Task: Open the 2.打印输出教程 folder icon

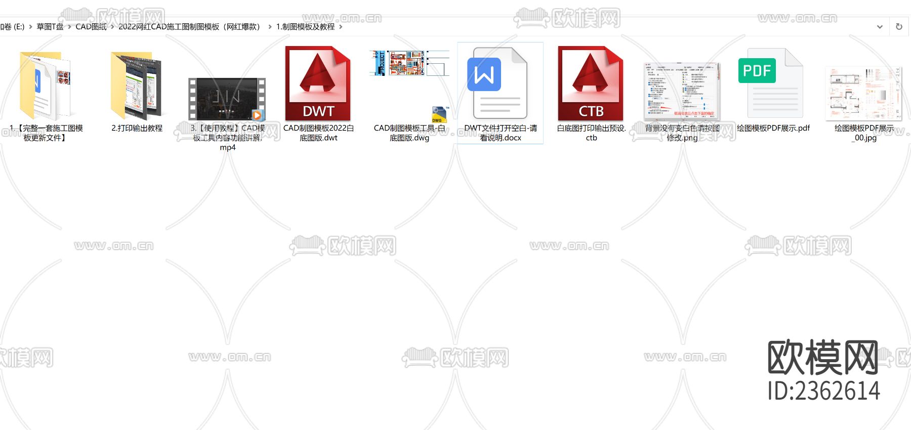Action: [137, 85]
